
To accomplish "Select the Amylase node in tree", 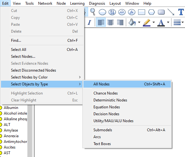I will 11,130.
